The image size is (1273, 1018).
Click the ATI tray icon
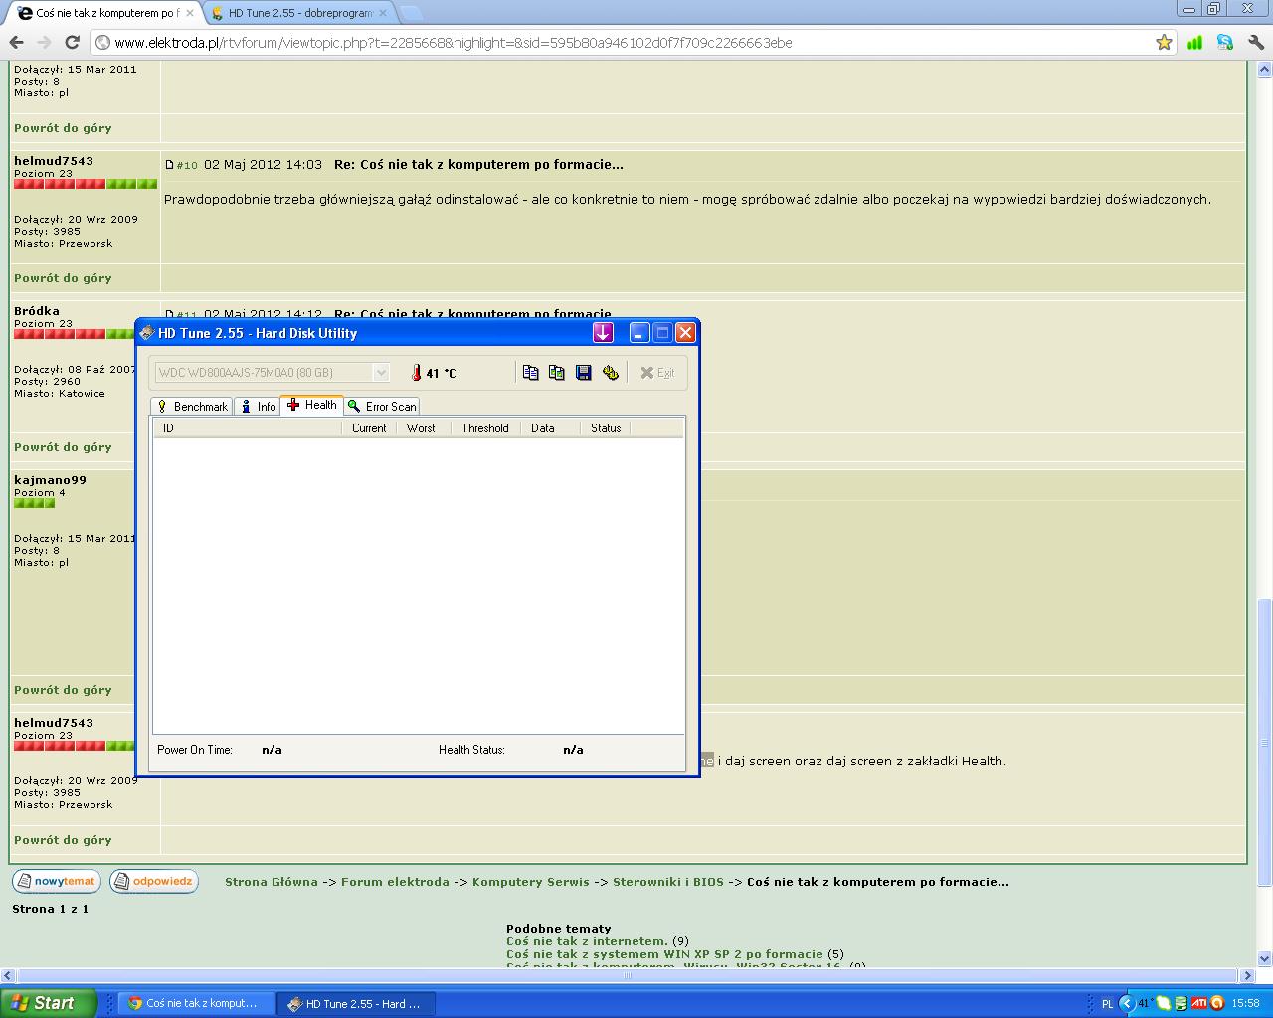click(x=1199, y=1004)
